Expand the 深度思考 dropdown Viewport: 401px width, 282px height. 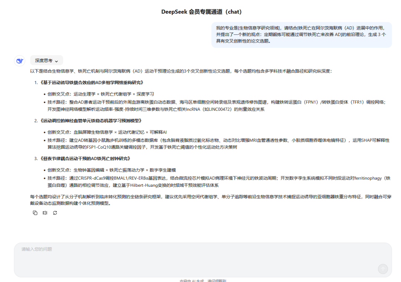[46, 60]
